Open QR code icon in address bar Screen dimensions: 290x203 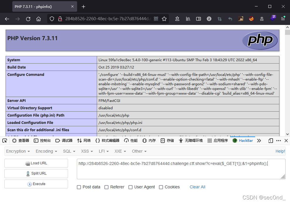coord(156,19)
